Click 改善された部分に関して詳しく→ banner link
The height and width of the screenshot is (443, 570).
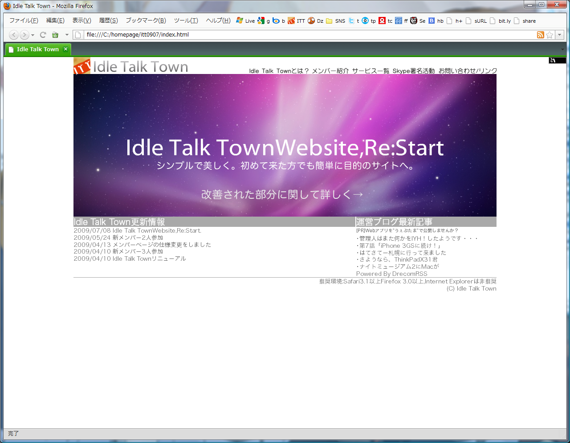(x=282, y=194)
